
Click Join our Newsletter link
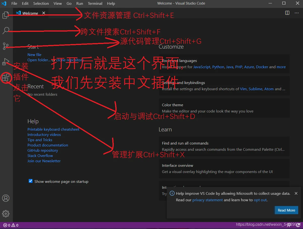(x=44, y=161)
